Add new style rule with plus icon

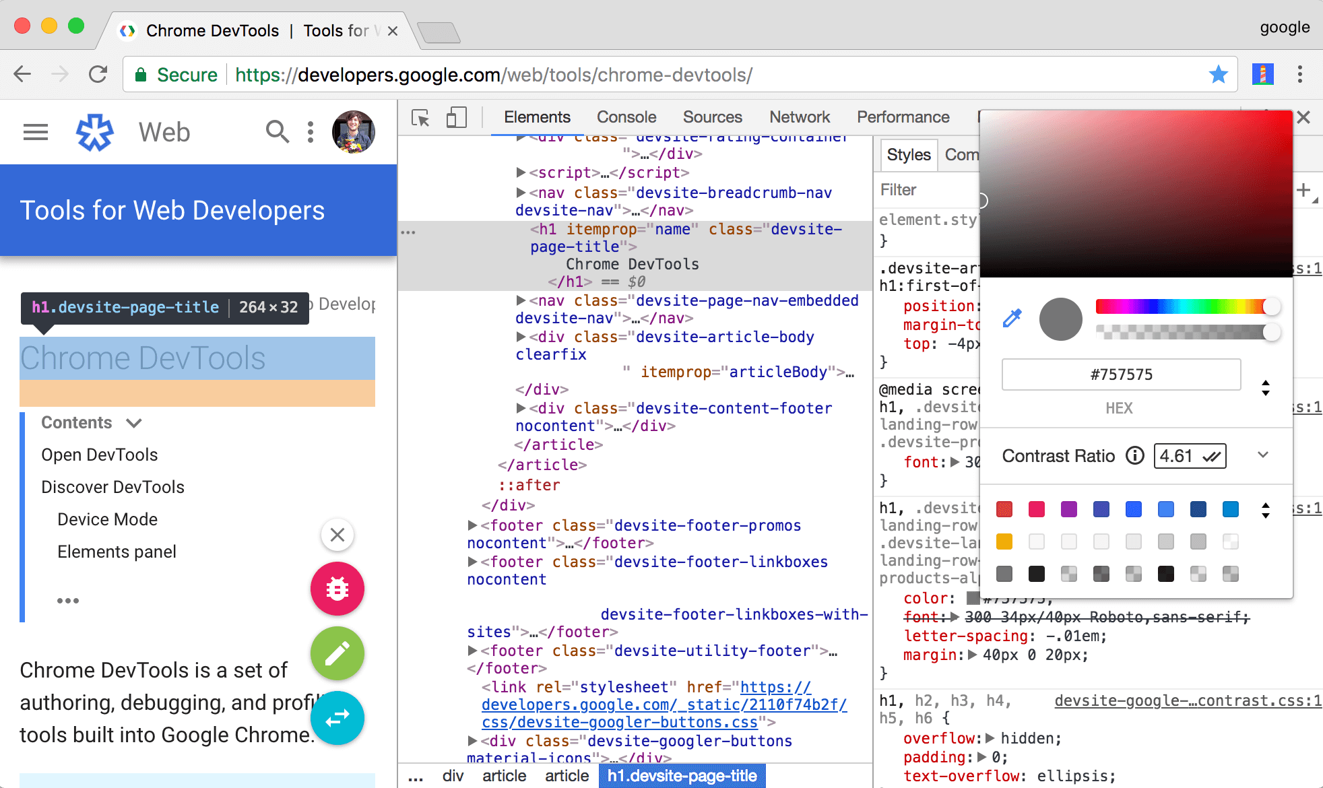[x=1304, y=190]
